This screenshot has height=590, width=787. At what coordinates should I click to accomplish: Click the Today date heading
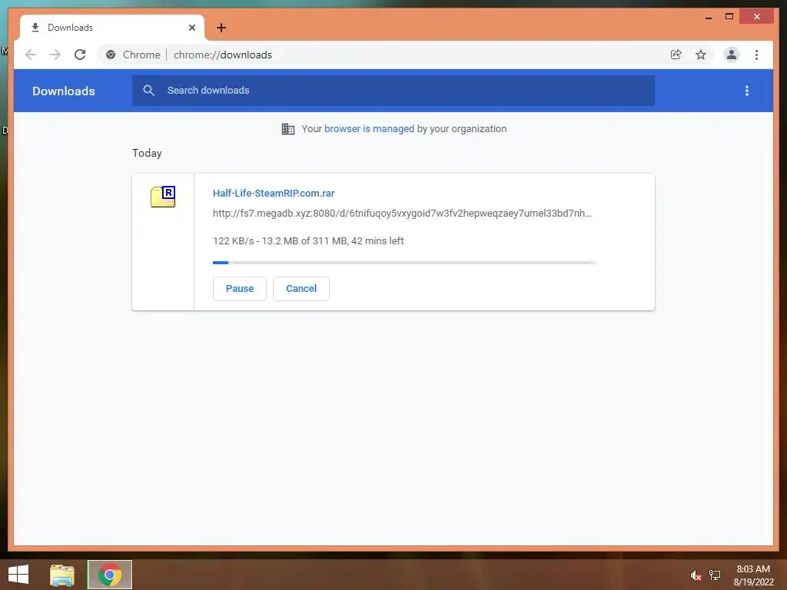pyautogui.click(x=147, y=153)
